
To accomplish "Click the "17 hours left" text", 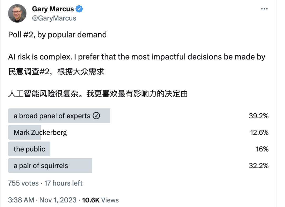I will [63, 183].
